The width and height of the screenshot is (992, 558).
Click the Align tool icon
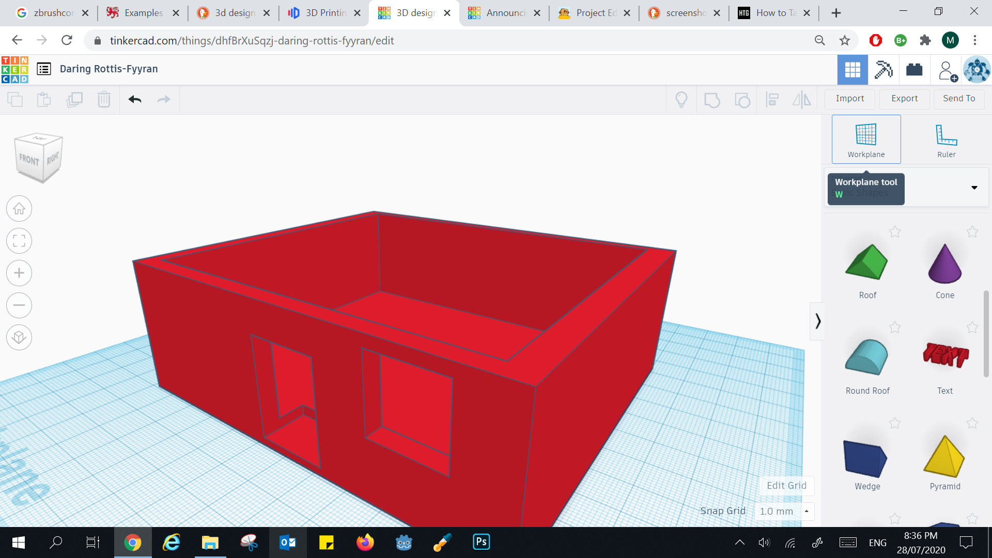(772, 99)
